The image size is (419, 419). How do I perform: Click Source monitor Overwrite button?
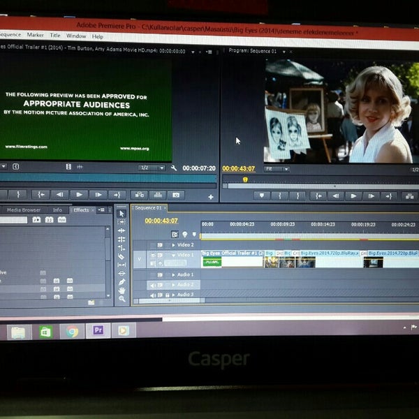[158, 195]
